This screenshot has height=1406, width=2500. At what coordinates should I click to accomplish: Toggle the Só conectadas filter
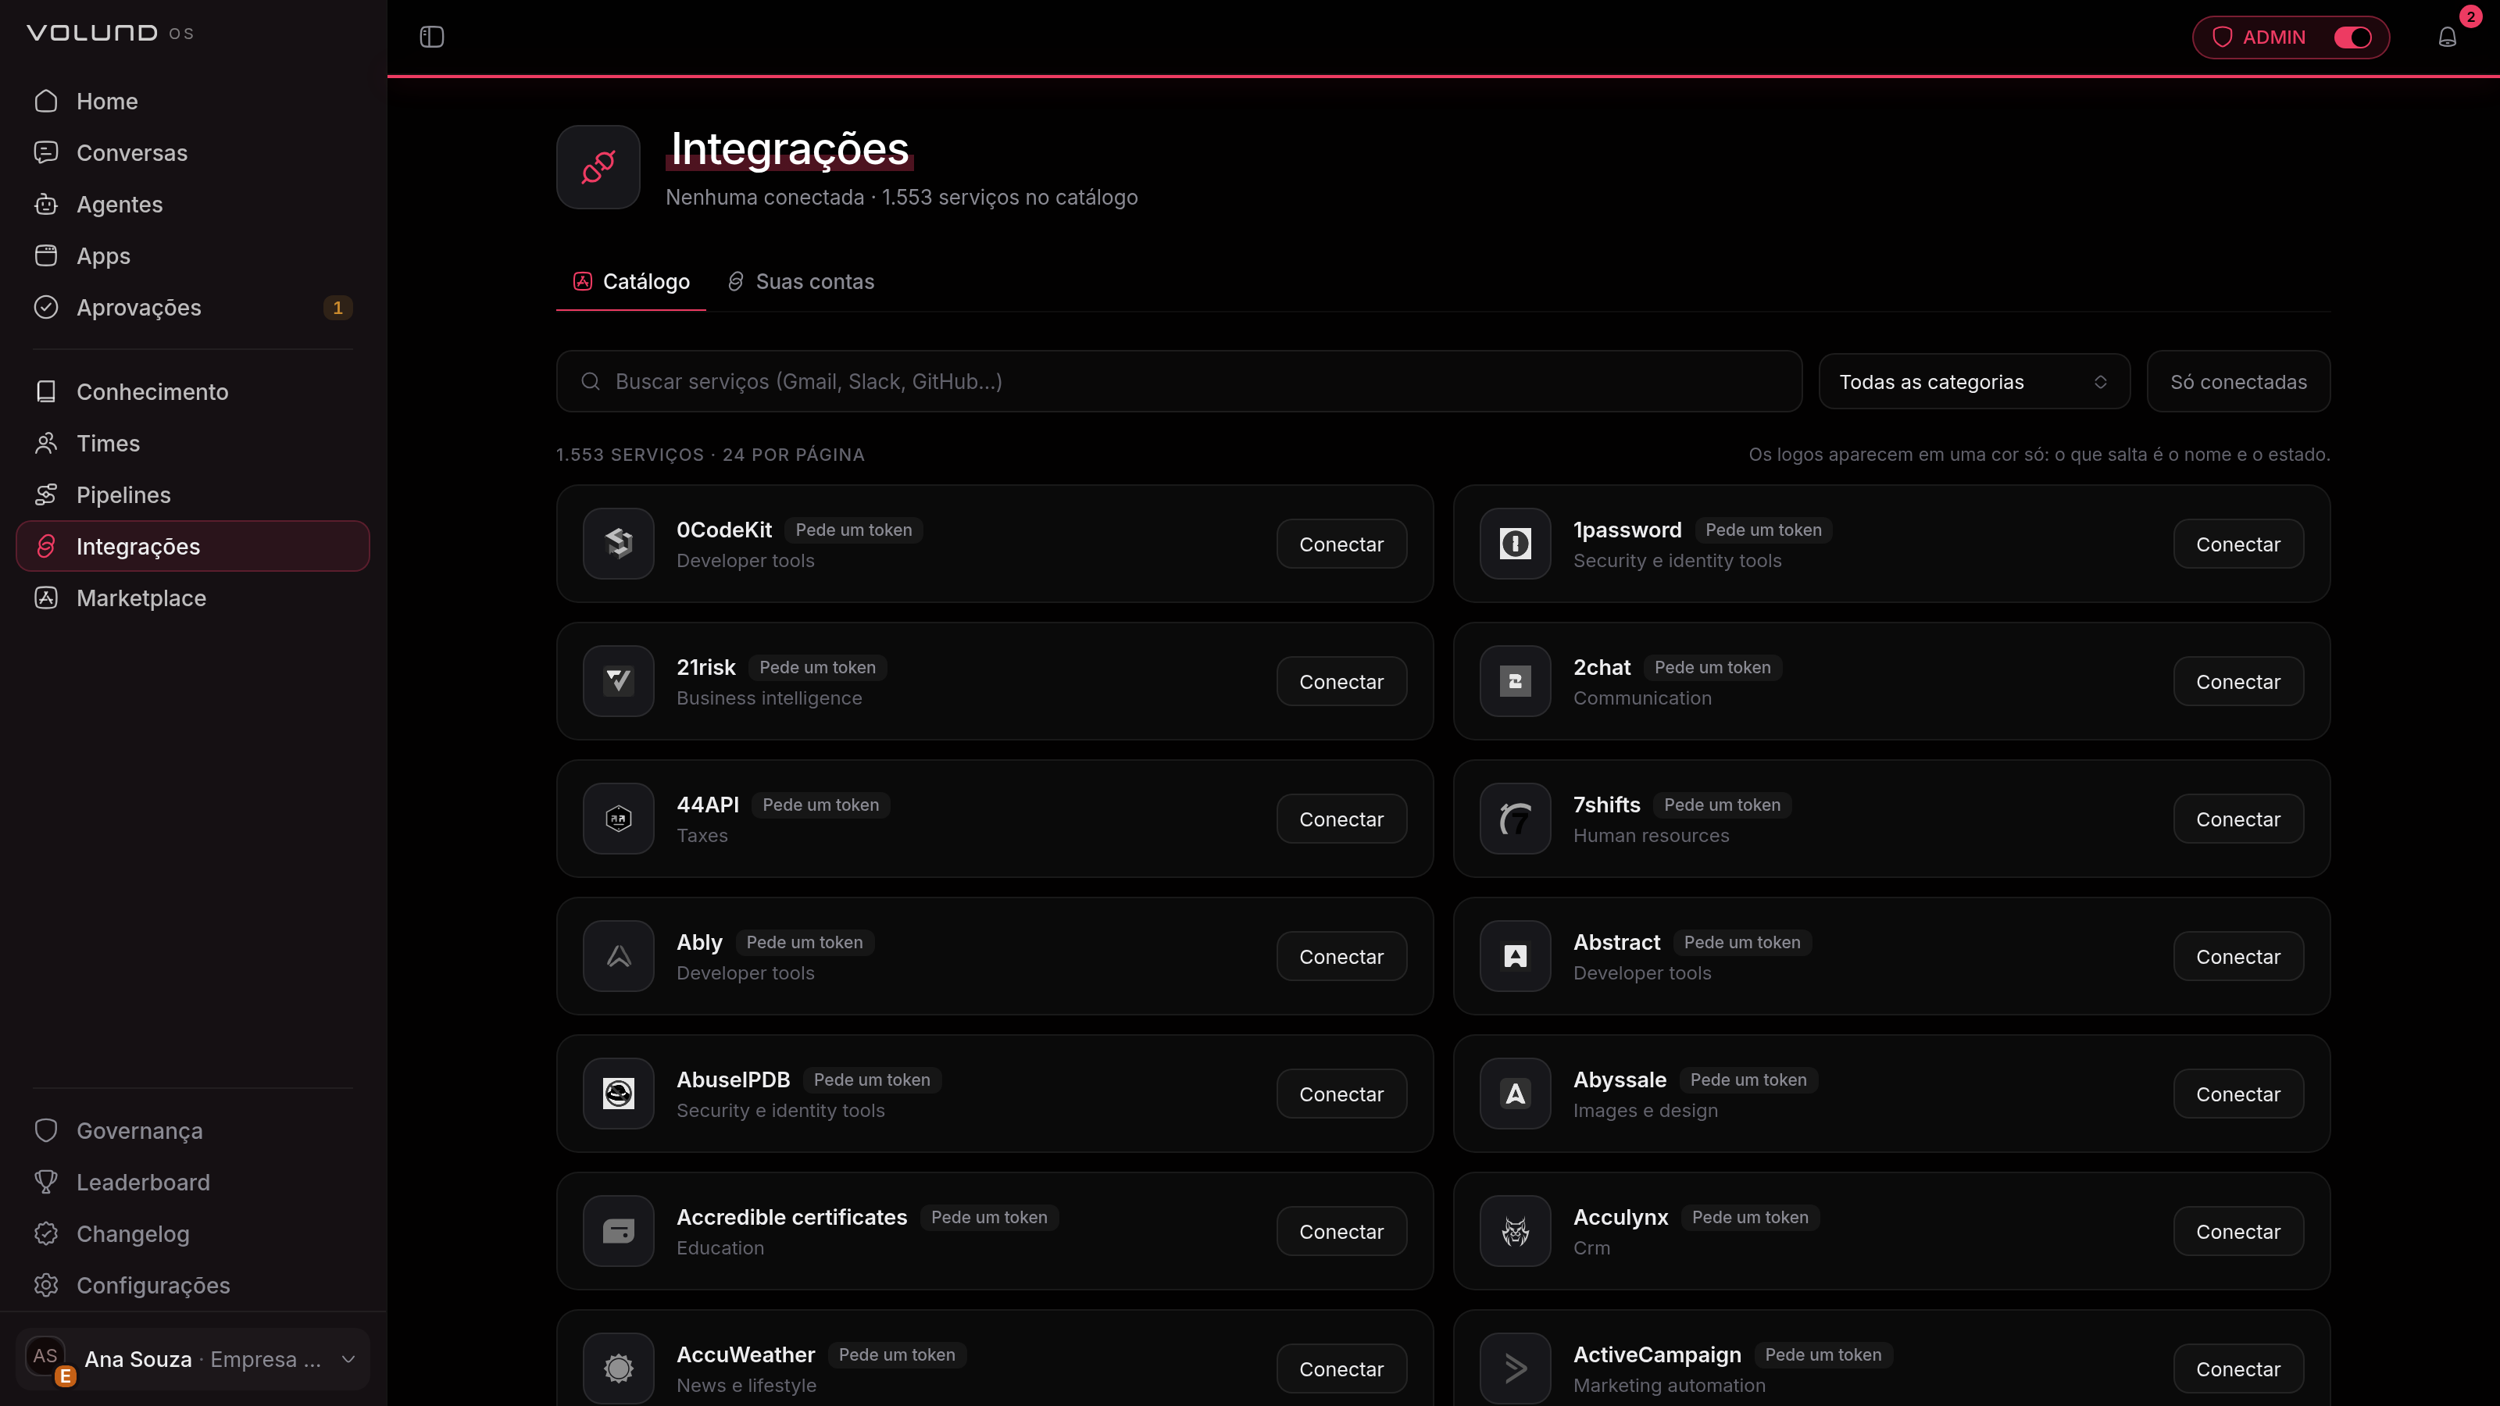[2238, 381]
